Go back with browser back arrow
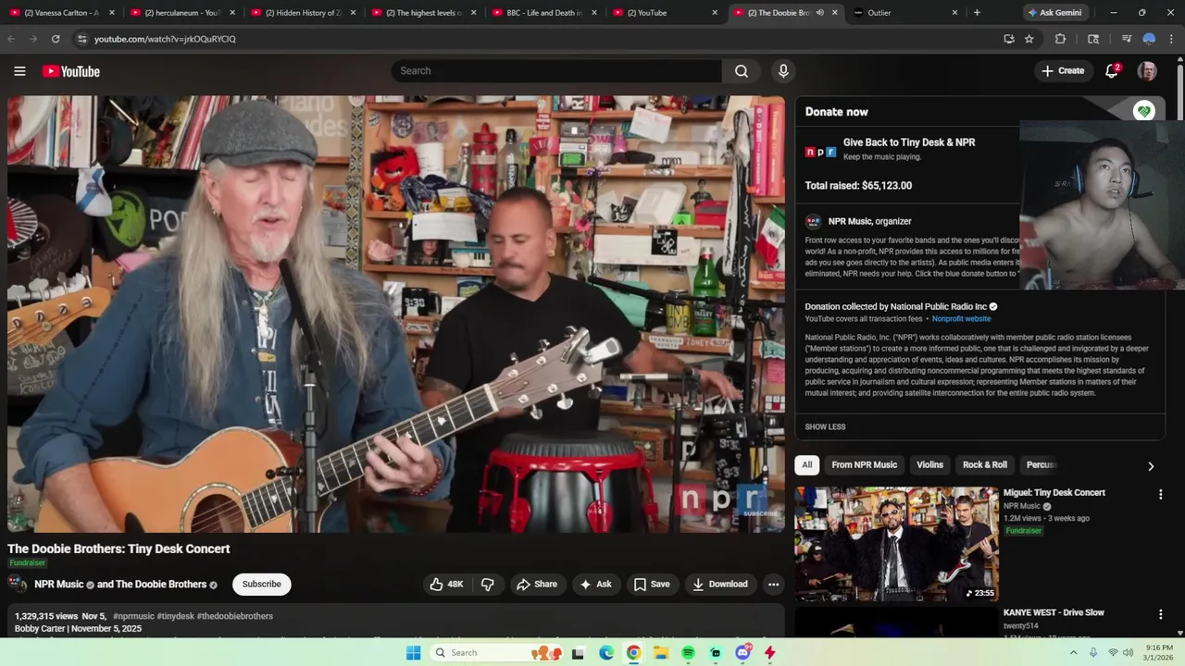Image resolution: width=1185 pixels, height=666 pixels. coord(11,39)
